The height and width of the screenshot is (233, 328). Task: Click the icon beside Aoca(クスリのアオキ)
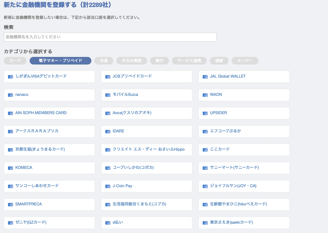[x=108, y=113]
